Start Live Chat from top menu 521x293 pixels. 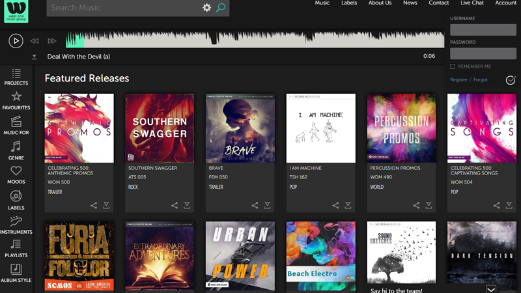472,3
